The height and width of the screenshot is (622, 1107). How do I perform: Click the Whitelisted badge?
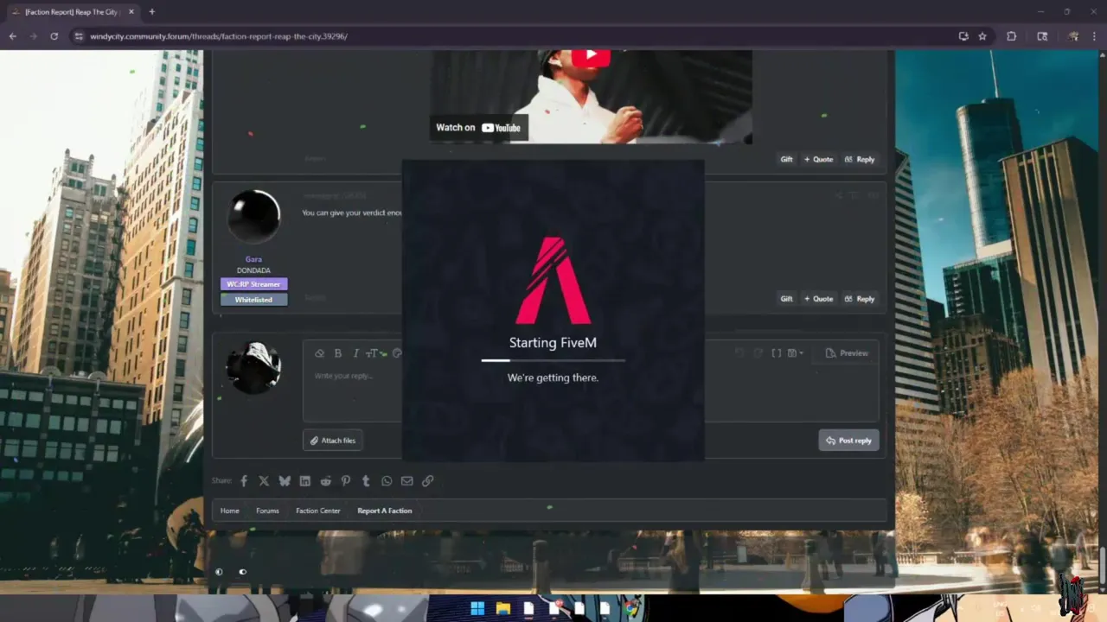[x=253, y=300]
